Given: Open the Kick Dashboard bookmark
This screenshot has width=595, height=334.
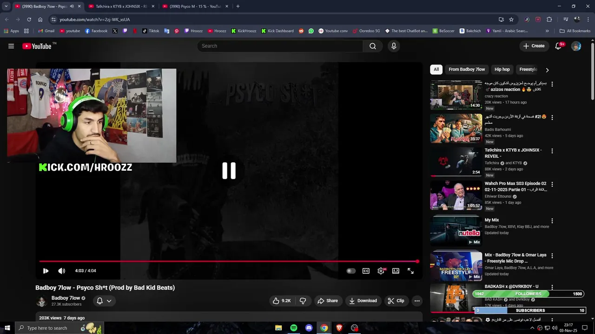Looking at the screenshot, I should click(278, 31).
